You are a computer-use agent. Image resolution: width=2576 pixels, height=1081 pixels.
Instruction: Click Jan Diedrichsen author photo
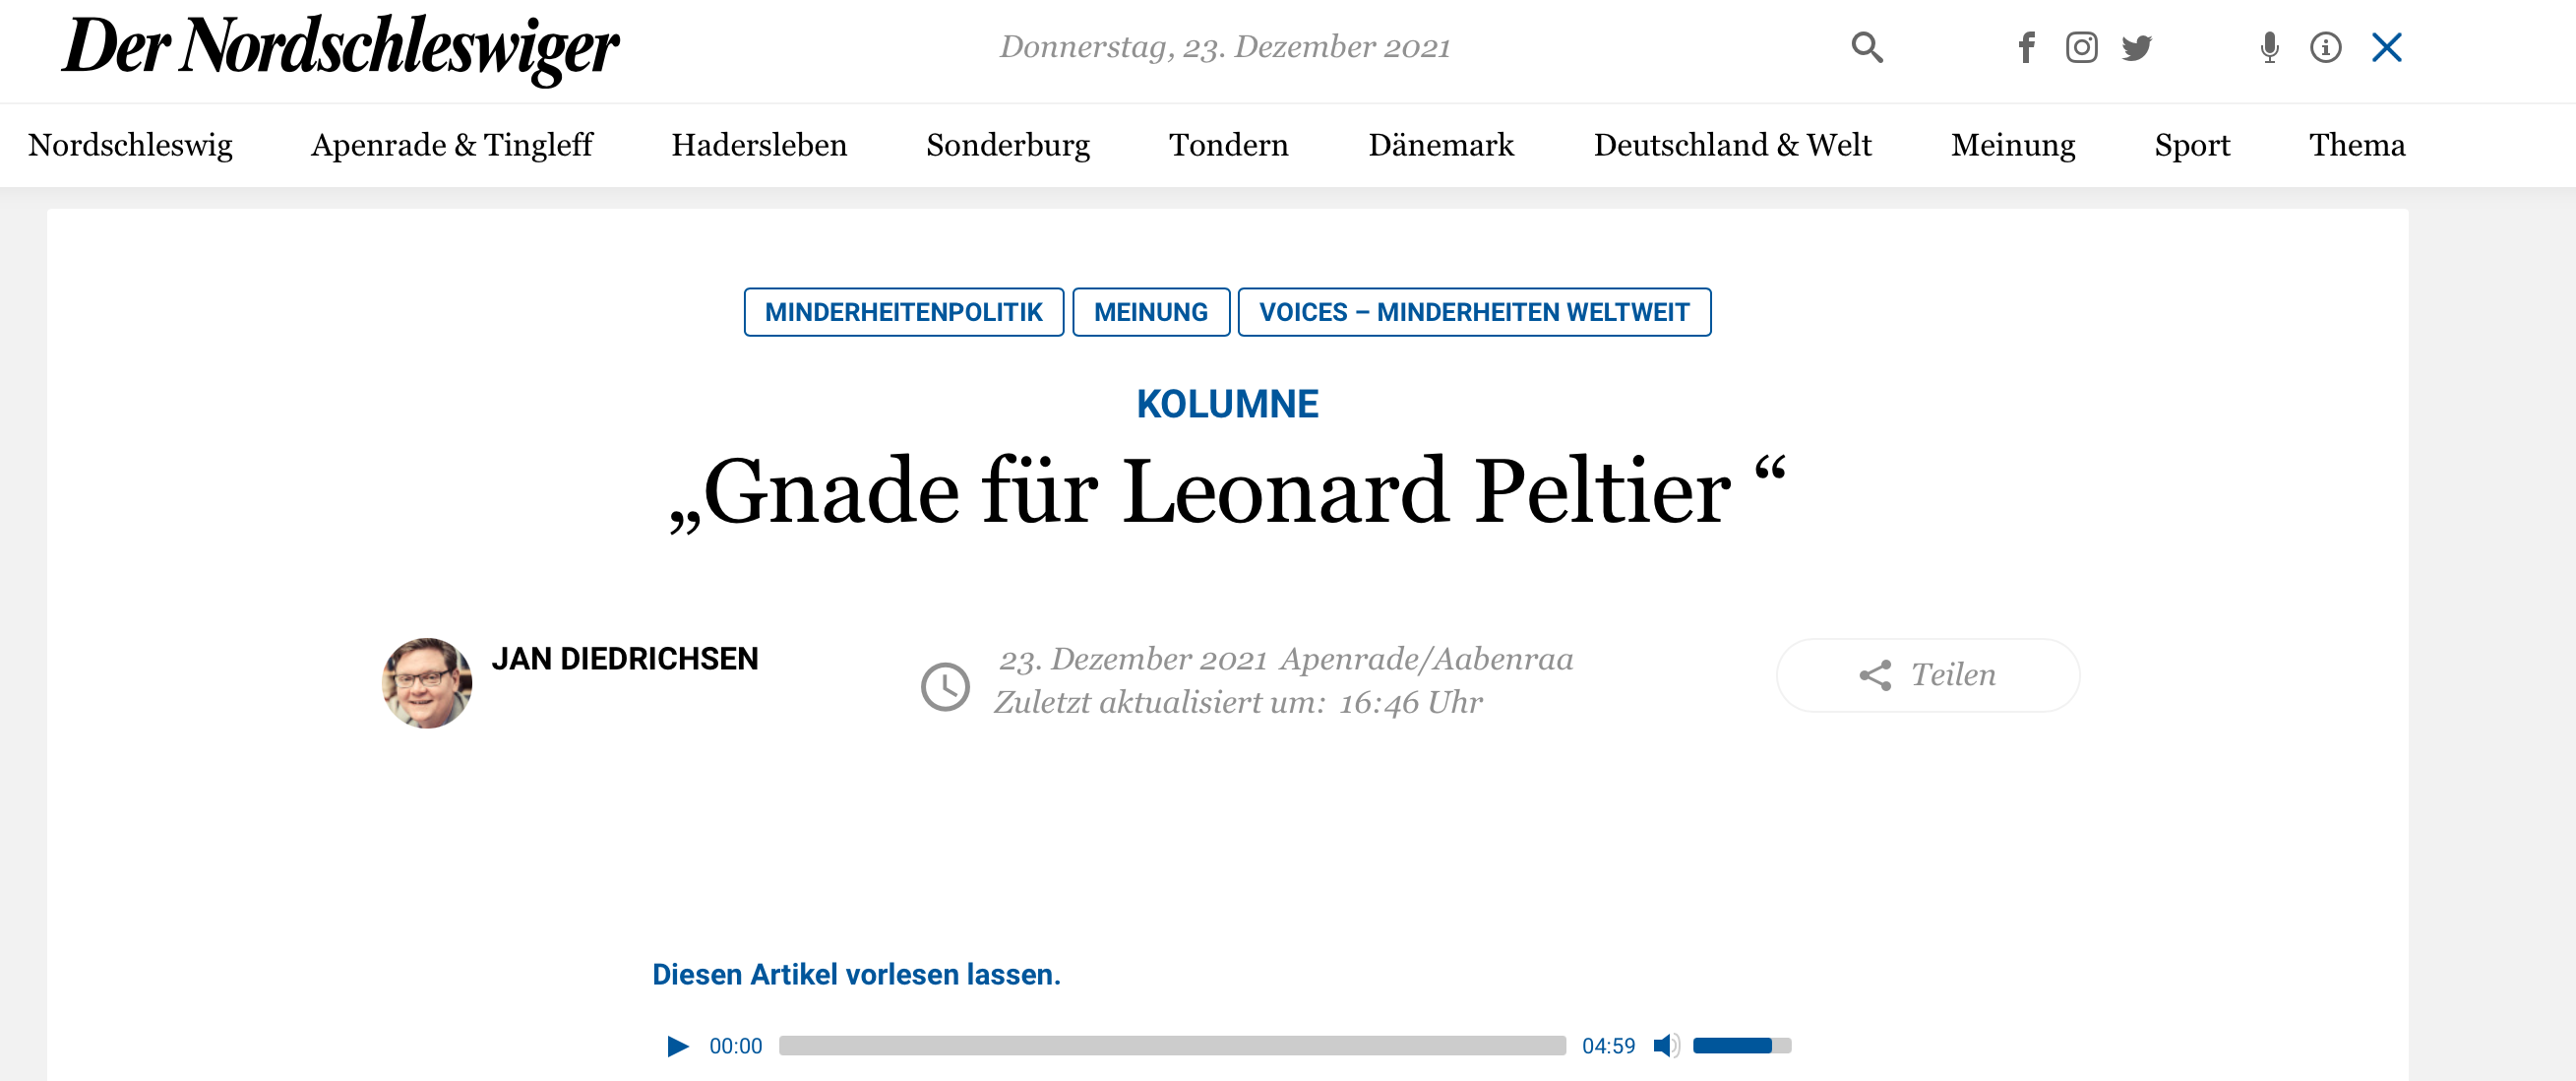(x=427, y=682)
